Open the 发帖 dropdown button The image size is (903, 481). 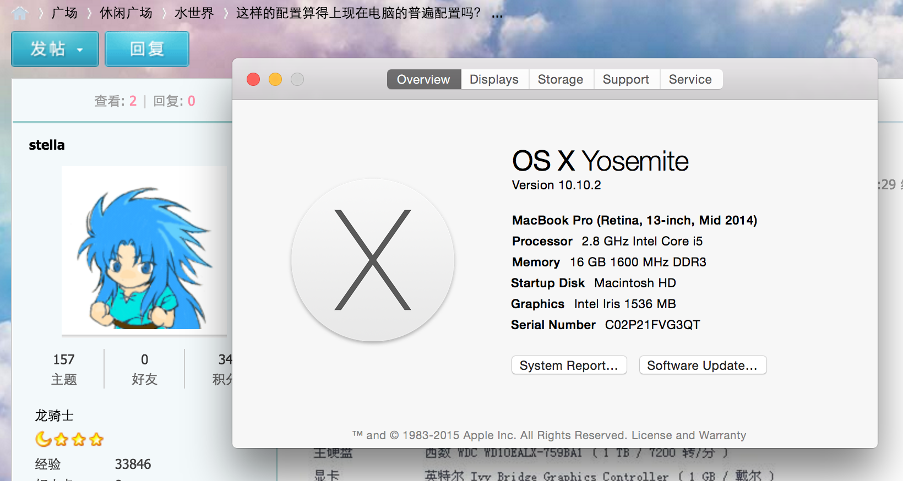tap(55, 49)
